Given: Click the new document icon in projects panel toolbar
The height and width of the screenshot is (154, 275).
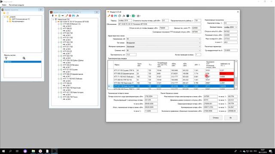Looking at the screenshot, I should (8, 13).
